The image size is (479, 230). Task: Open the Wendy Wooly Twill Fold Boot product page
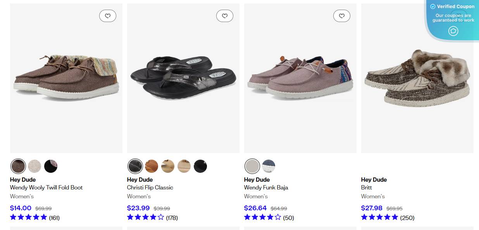tap(46, 187)
